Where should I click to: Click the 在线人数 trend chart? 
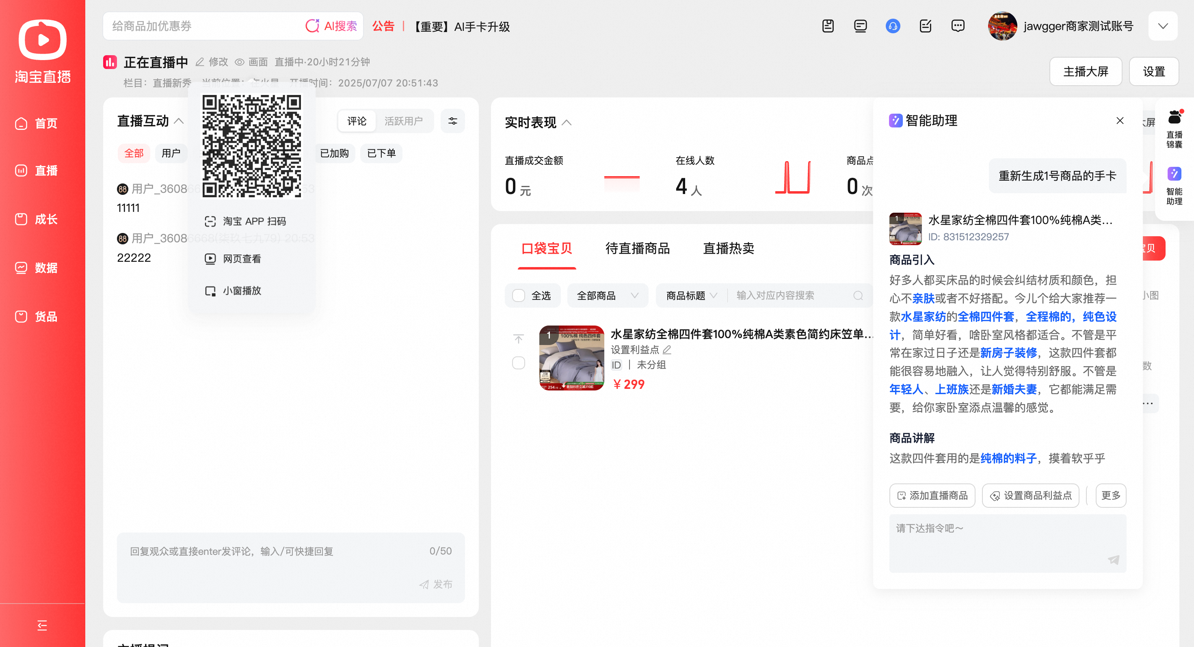click(x=793, y=177)
